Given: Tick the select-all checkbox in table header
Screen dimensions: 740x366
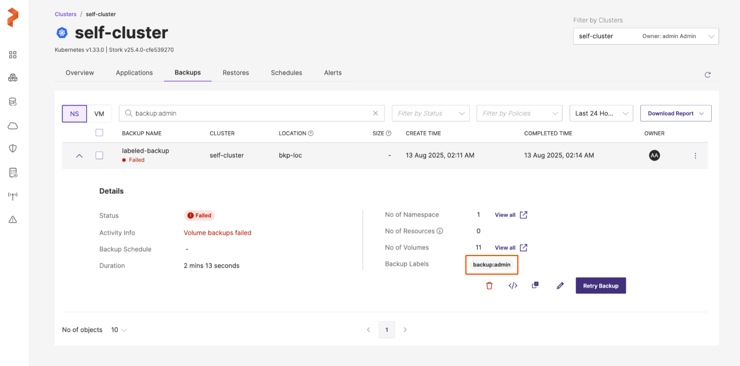Looking at the screenshot, I should (100, 133).
